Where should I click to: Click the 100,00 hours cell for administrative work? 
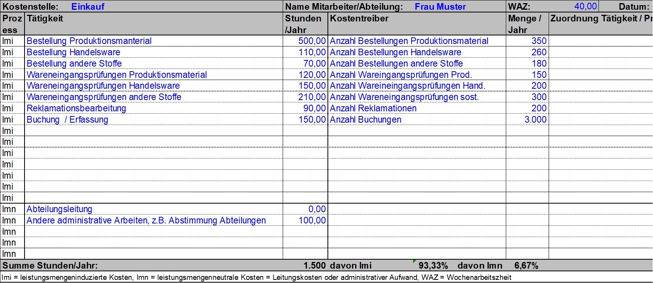coord(312,220)
